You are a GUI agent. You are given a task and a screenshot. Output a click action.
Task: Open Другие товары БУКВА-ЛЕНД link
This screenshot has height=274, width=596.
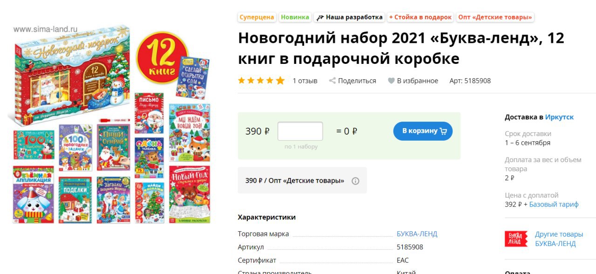[559, 239]
